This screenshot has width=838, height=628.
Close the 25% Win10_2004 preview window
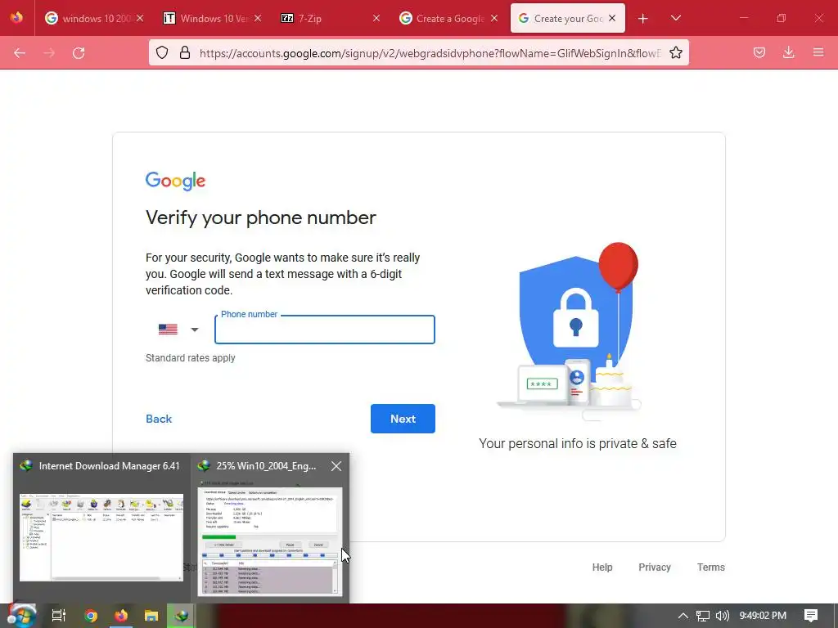tap(336, 466)
